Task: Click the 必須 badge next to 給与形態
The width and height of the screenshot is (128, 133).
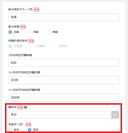Action: coord(23,27)
